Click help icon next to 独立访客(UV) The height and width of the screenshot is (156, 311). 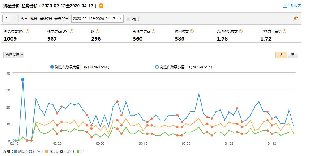pos(72,31)
